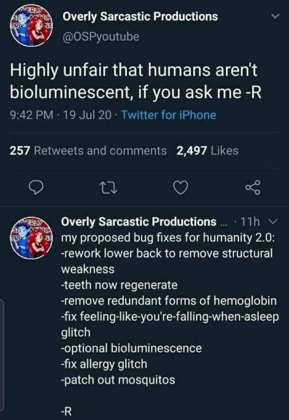Open the Overly Sarcastic Productions name above @OSPyoutube
Image resolution: width=289 pixels, height=420 pixels.
pyautogui.click(x=140, y=16)
